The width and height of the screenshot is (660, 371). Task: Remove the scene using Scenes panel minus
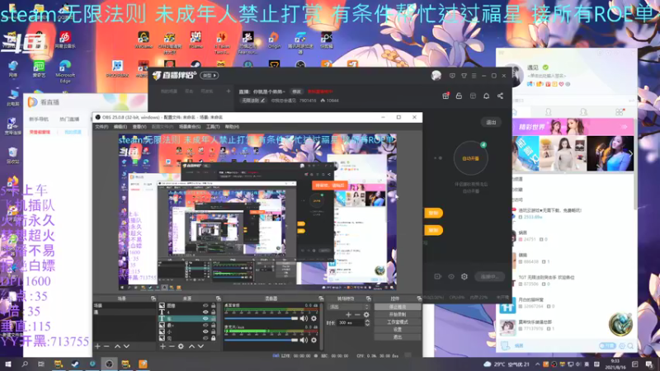pyautogui.click(x=106, y=346)
